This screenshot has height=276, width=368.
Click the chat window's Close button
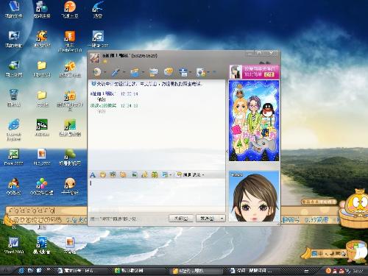pyautogui.click(x=181, y=219)
